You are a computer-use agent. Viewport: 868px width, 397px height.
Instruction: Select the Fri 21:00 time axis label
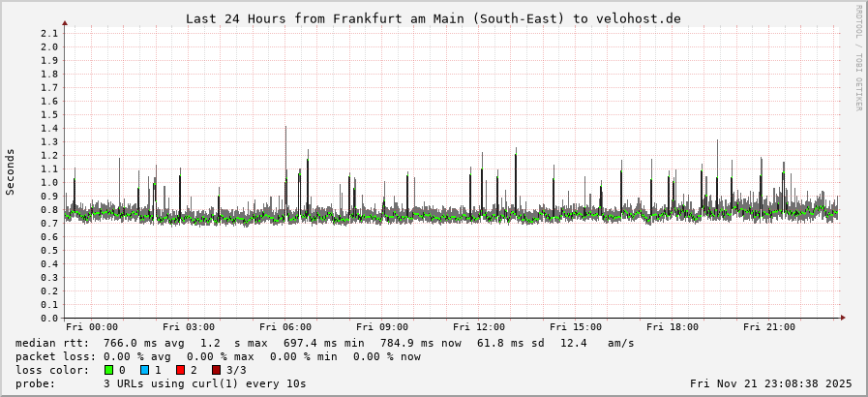click(x=769, y=327)
